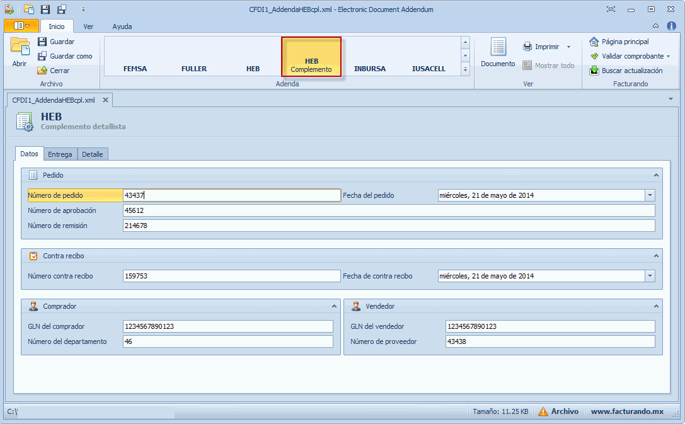Click the Contra recibo section icon
The height and width of the screenshot is (424, 685).
[x=33, y=256]
